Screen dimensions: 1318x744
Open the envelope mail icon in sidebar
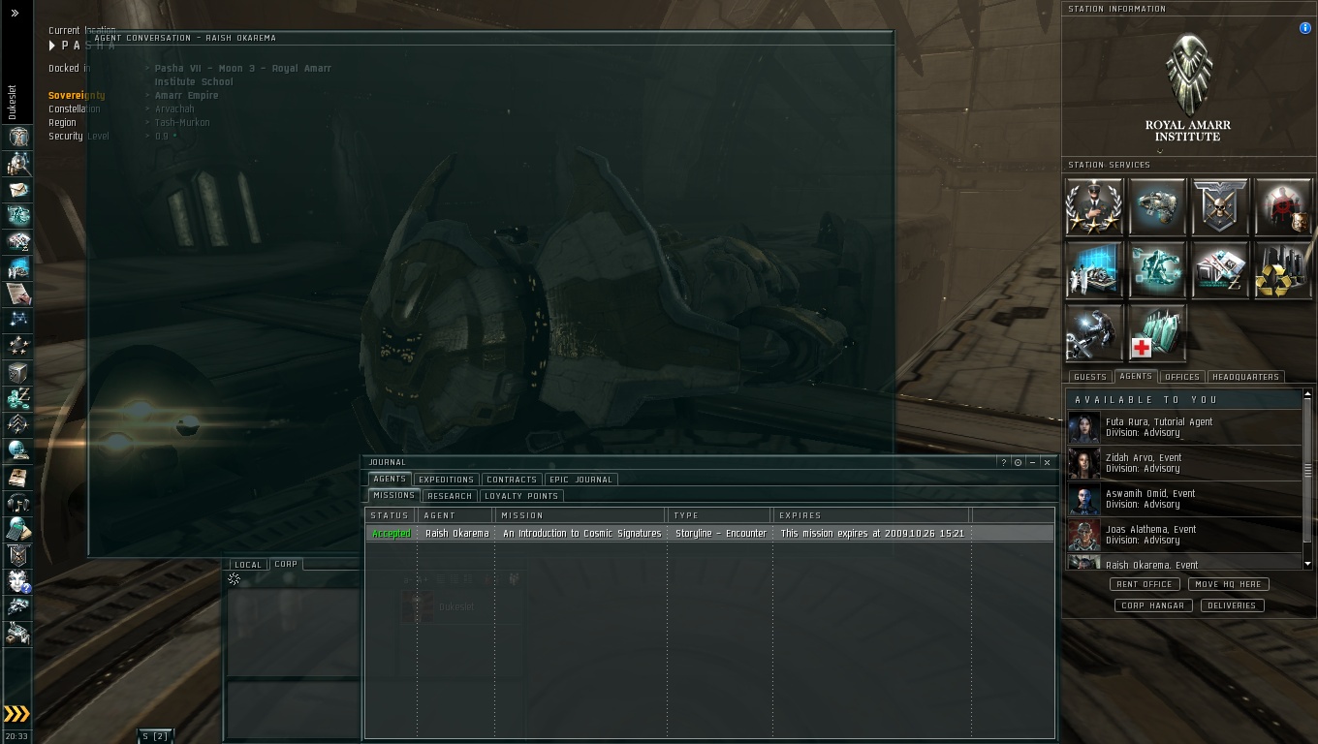(18, 189)
